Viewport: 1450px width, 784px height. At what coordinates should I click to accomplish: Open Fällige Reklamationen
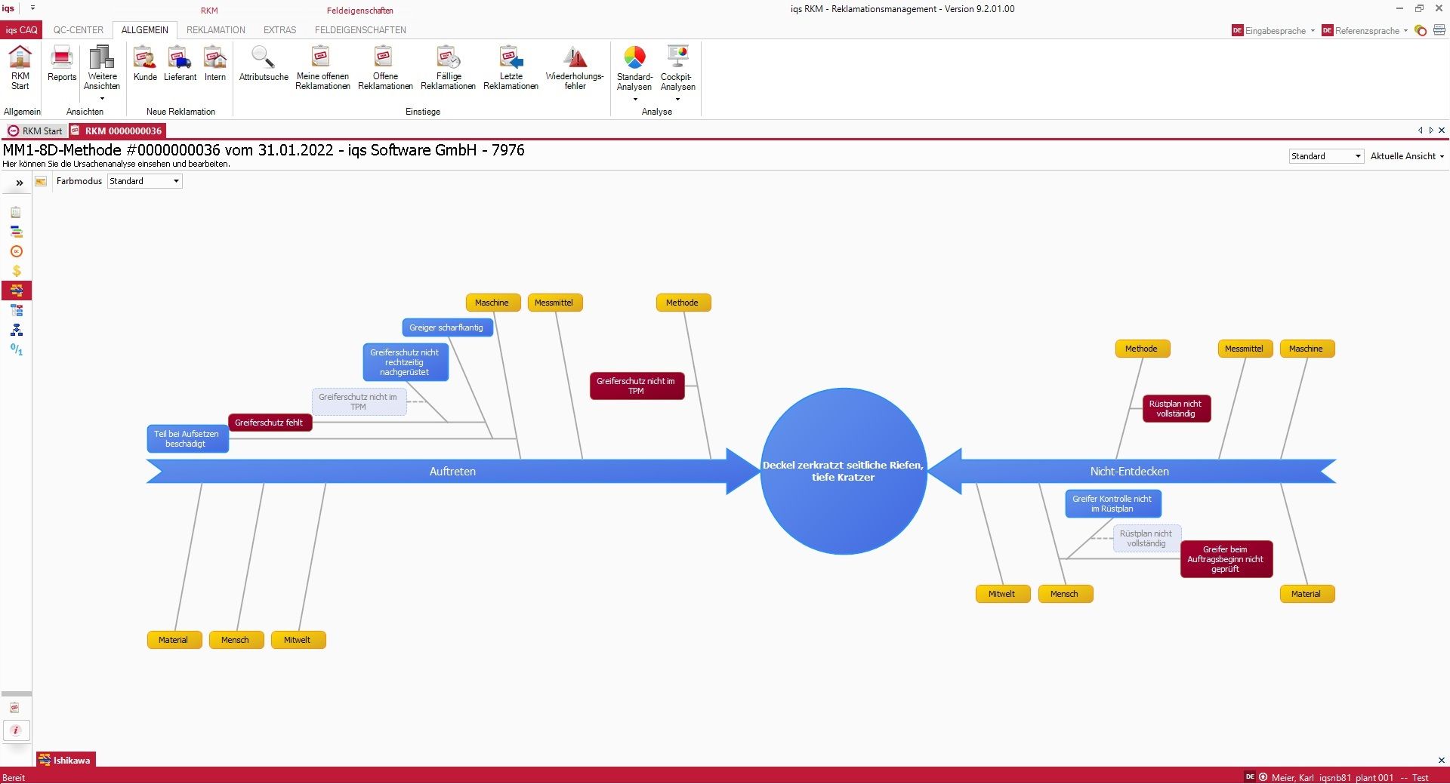pos(447,66)
